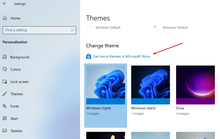Image resolution: width=220 pixels, height=139 pixels.
Task: Click the Background picture icon
Action: point(5,57)
